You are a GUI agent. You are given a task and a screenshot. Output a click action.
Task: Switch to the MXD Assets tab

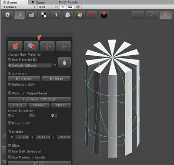pos(68,2)
